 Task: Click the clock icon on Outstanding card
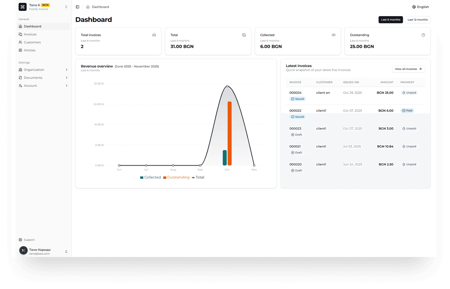[x=423, y=35]
